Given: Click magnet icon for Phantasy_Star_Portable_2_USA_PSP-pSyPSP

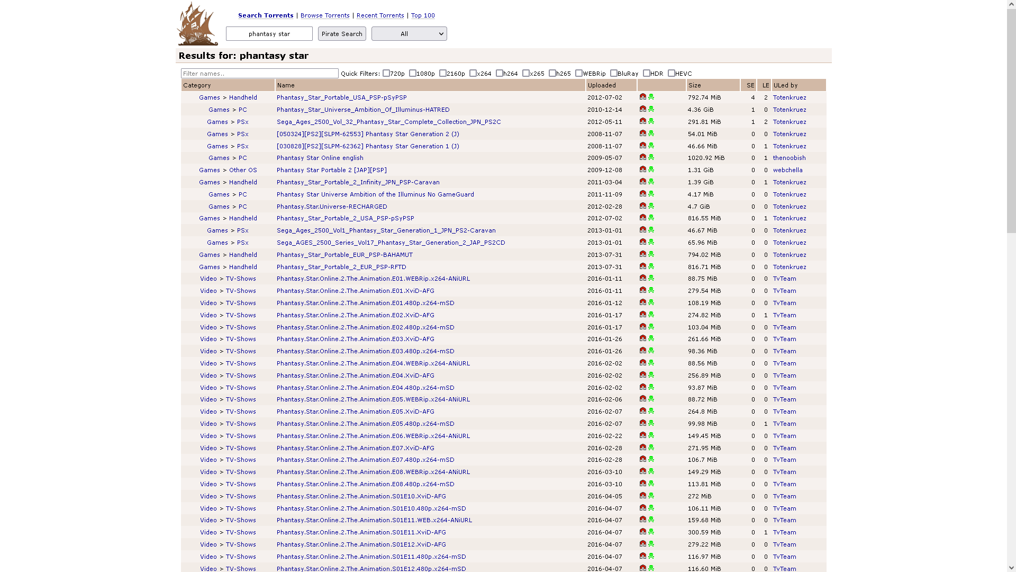Looking at the screenshot, I should (x=643, y=218).
